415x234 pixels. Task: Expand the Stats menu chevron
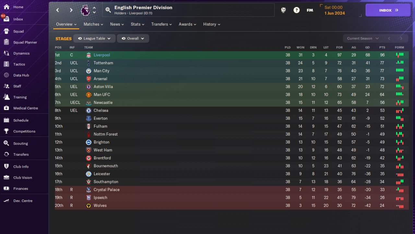pyautogui.click(x=143, y=24)
